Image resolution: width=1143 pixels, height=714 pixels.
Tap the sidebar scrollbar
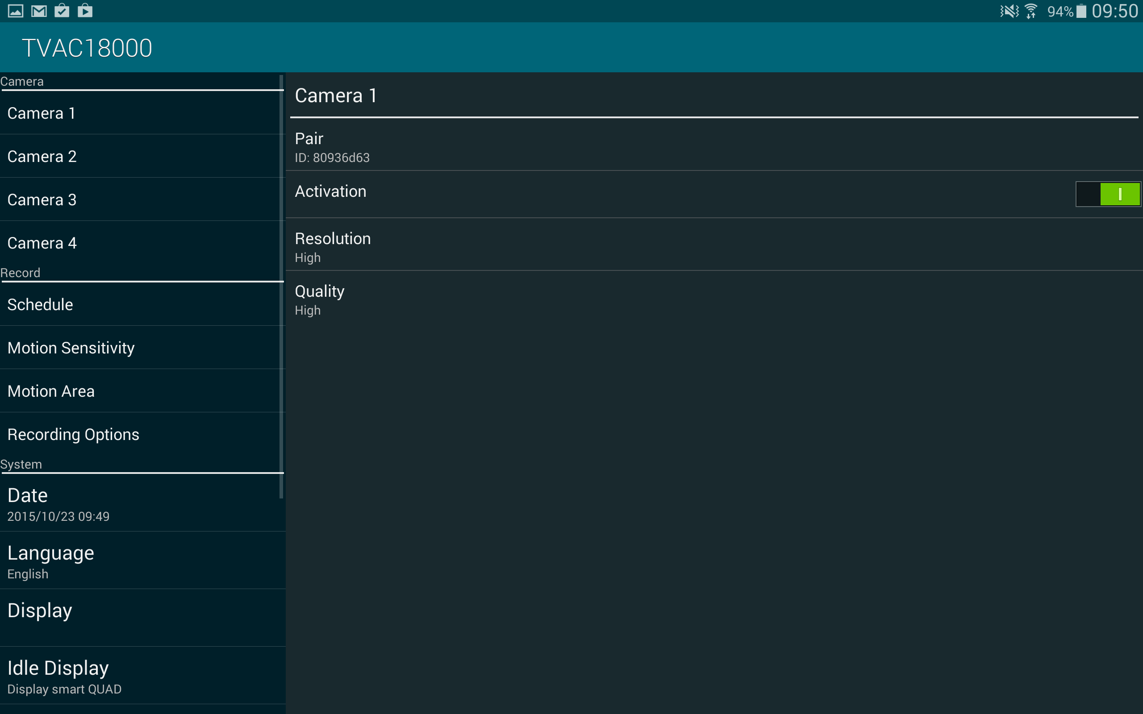coord(281,286)
